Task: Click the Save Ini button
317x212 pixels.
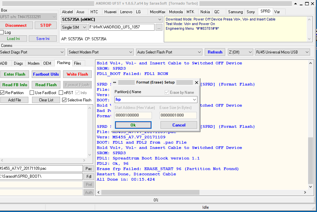Action: click(43, 39)
